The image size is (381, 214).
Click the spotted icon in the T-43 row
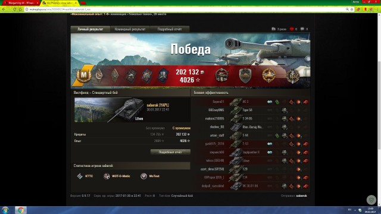[270, 144]
